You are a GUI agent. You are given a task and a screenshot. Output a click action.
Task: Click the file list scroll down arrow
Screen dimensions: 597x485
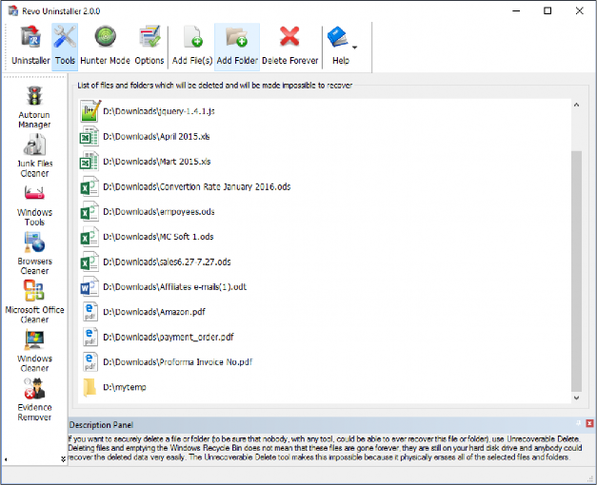[576, 398]
